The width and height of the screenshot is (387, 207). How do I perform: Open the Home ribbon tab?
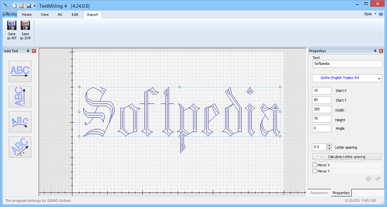27,15
